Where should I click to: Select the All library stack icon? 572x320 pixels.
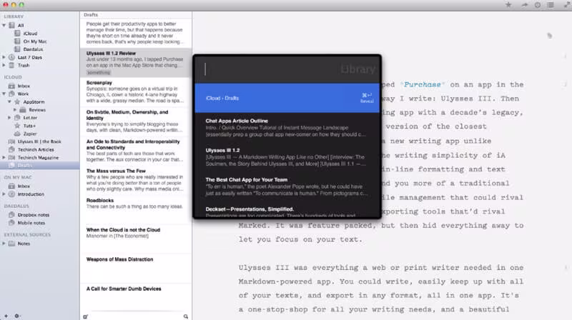pos(11,25)
